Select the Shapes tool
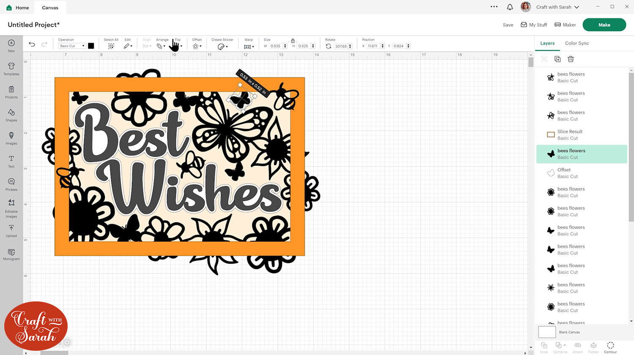Viewport: 634px width, 355px height. (x=11, y=114)
